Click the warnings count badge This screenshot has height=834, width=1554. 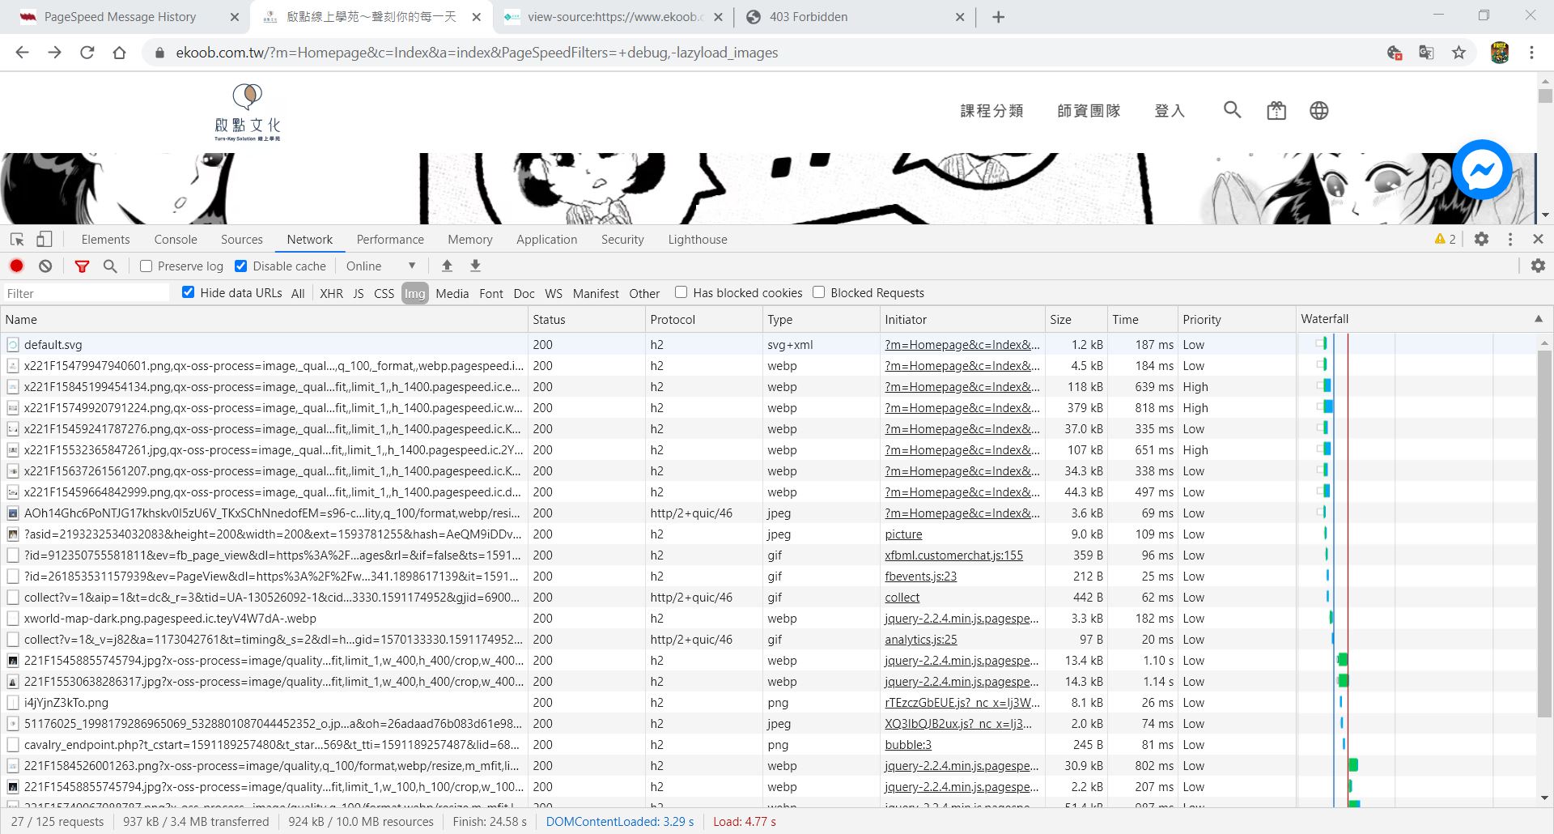(1445, 239)
